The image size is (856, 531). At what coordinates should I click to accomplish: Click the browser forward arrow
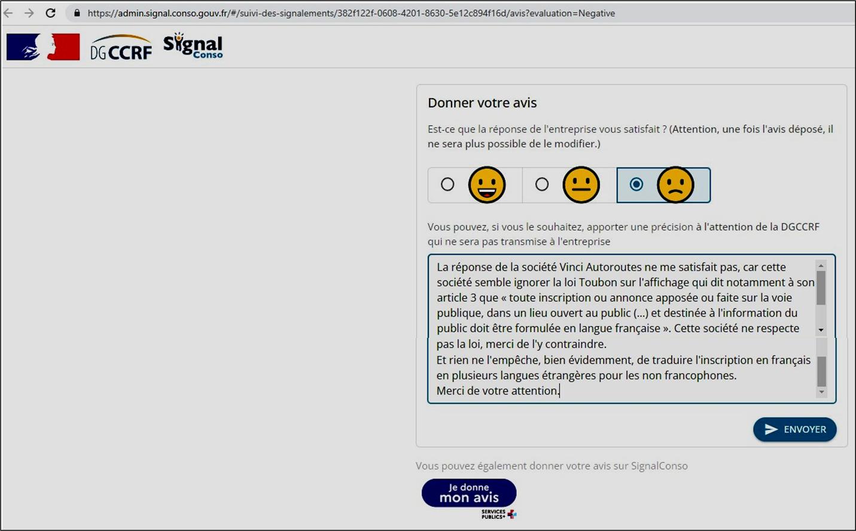(29, 13)
